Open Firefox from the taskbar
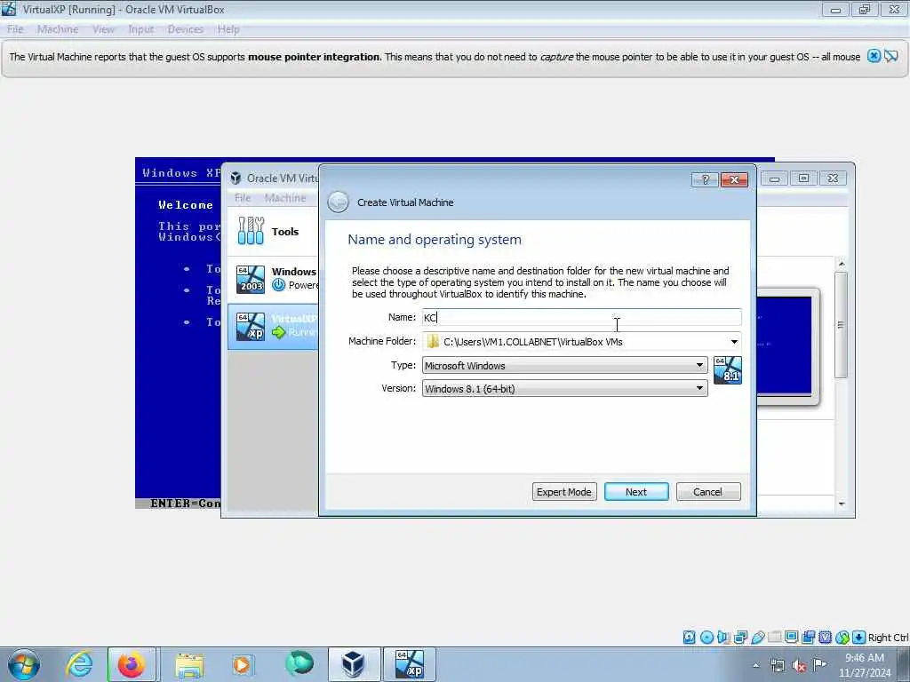 point(132,664)
